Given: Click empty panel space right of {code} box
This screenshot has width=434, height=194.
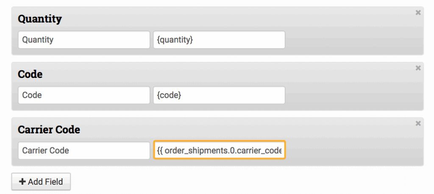Looking at the screenshot, I should click(x=352, y=95).
